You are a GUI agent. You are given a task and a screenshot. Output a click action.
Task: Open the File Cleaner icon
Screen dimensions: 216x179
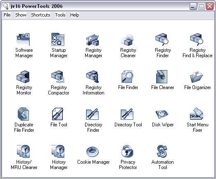coord(162,77)
